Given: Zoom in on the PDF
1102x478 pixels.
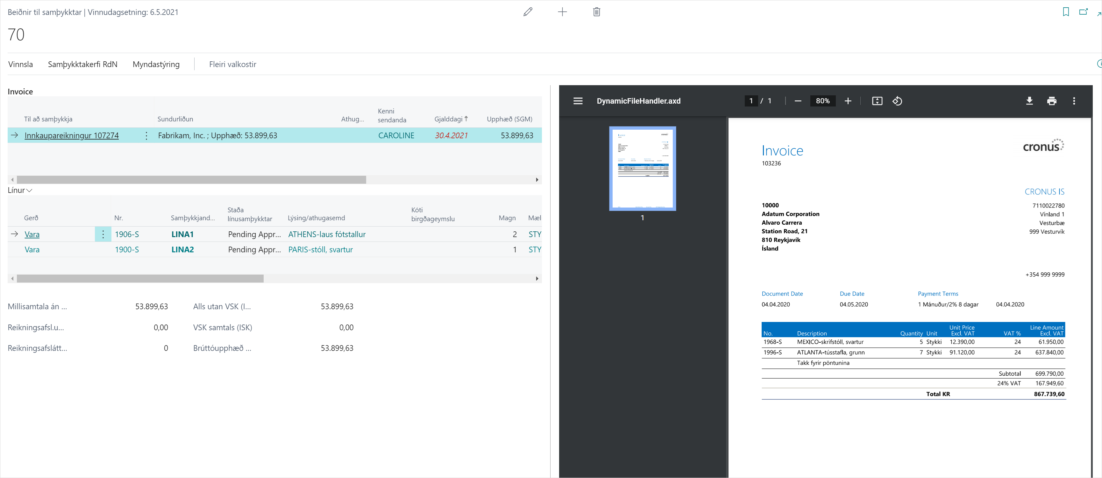Looking at the screenshot, I should coord(848,101).
